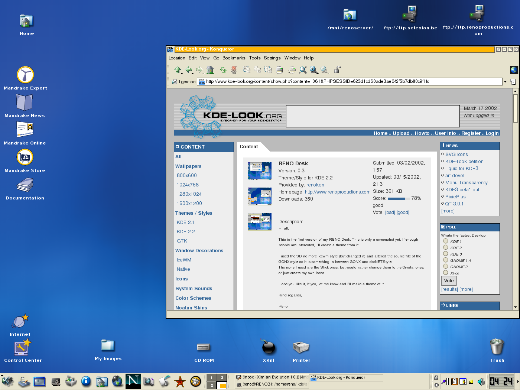Screen dimensions: 520x390
Task: Click the scroll down arrow of page scrollbar
Action: pyautogui.click(x=515, y=307)
